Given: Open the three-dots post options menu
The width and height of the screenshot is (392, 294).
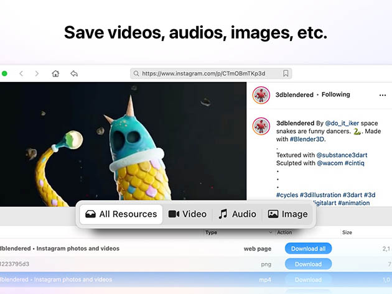Looking at the screenshot, I should (x=383, y=95).
